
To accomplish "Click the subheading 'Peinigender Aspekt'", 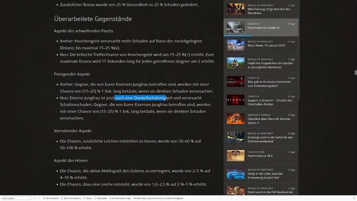I will (72, 74).
